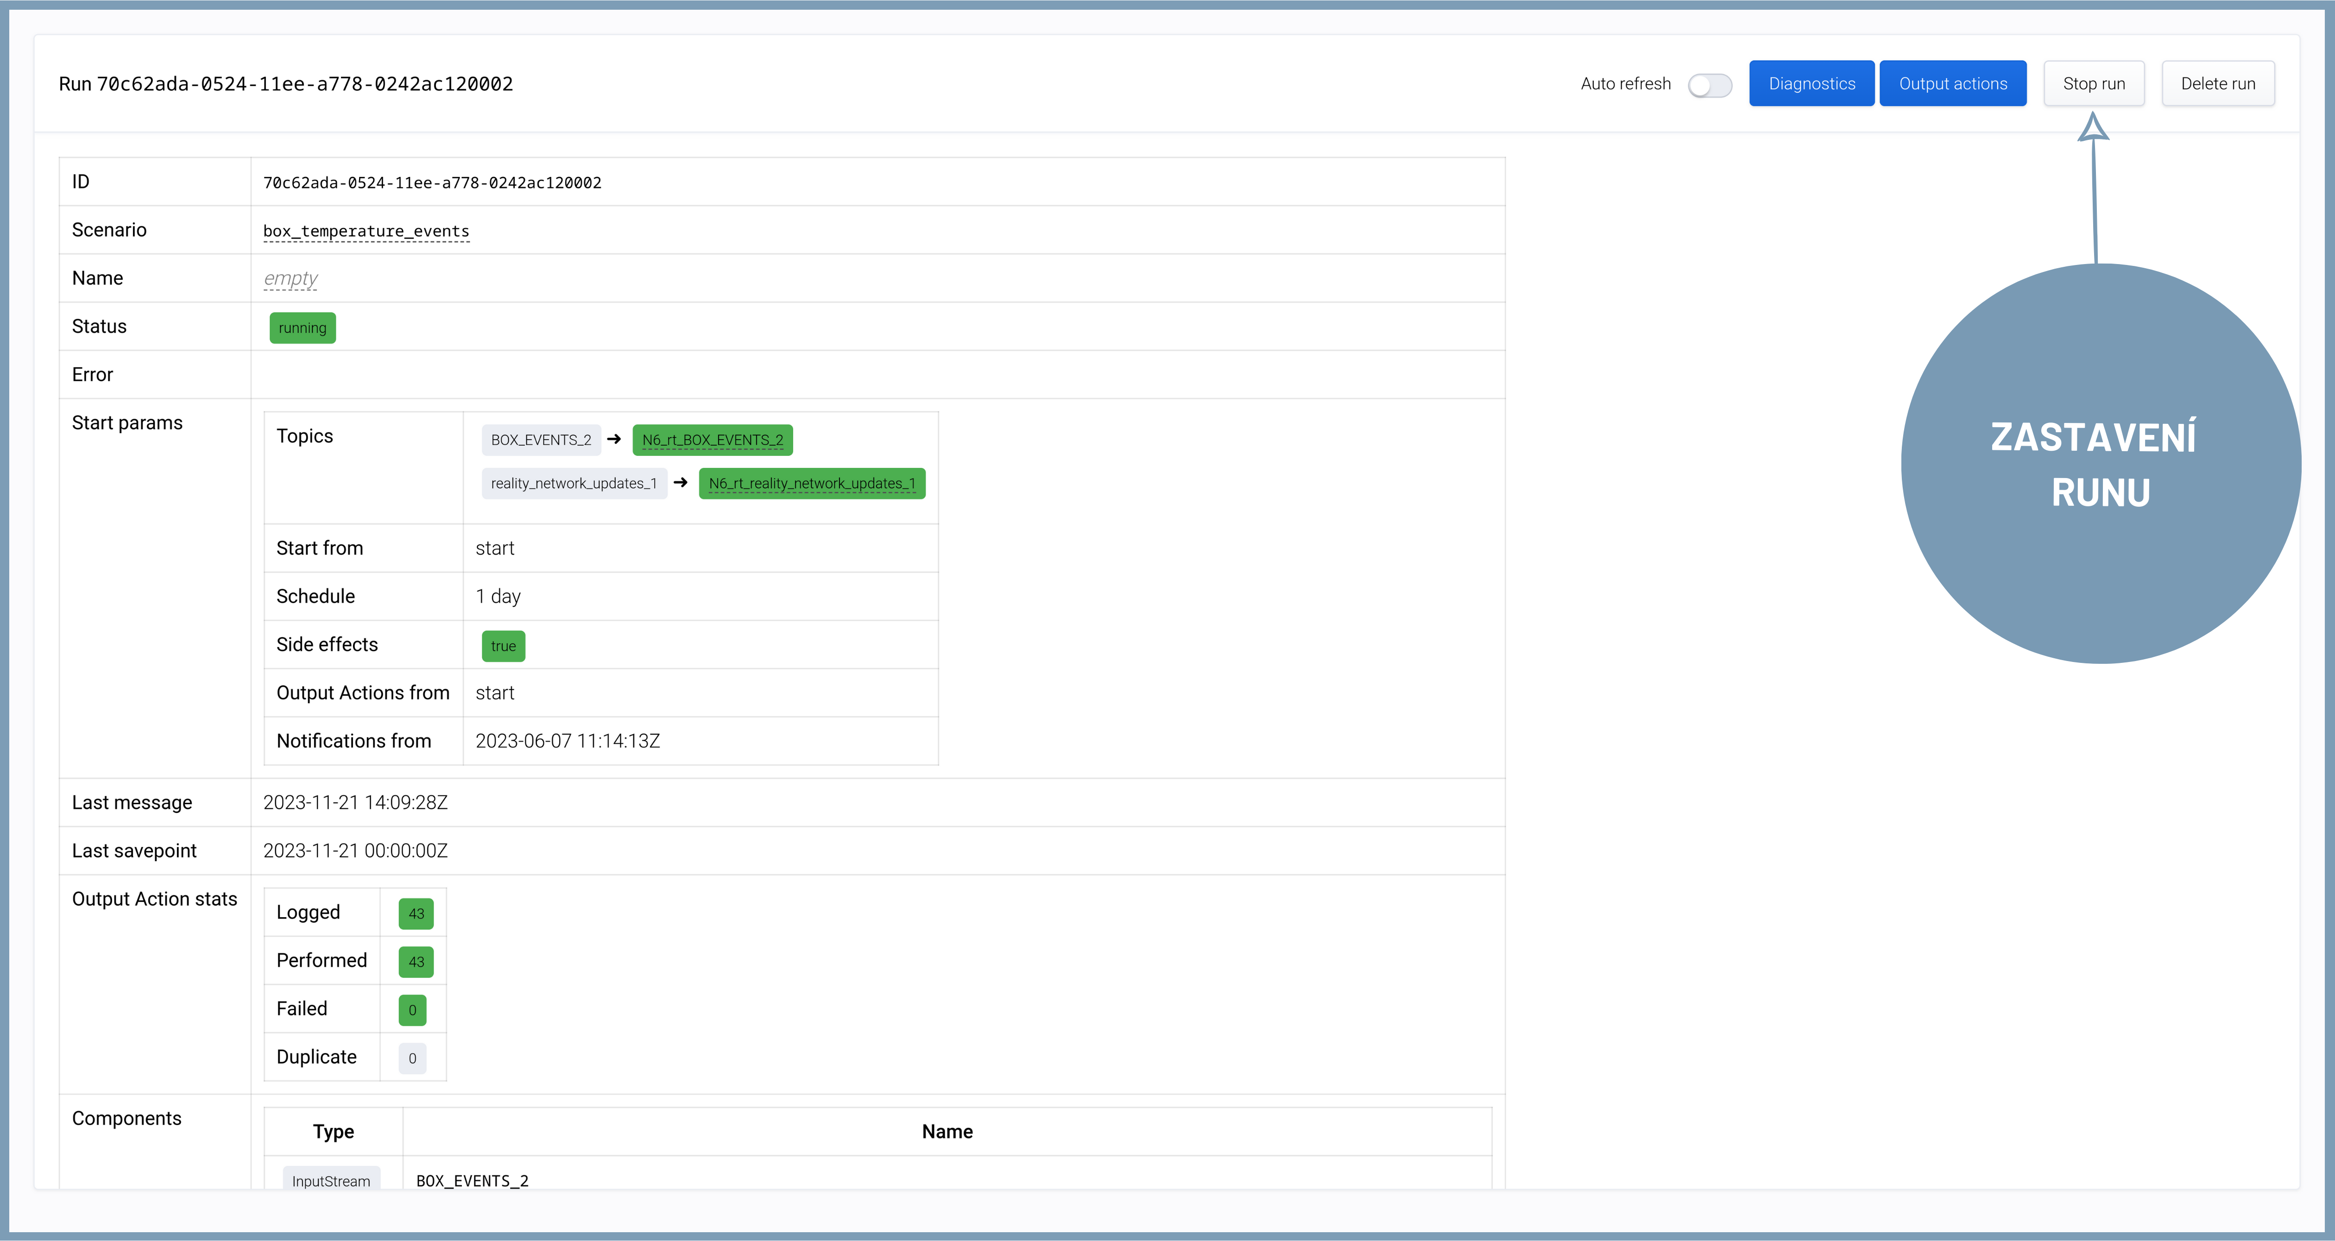Click the Delete run button
The image size is (2335, 1241).
pos(2217,83)
